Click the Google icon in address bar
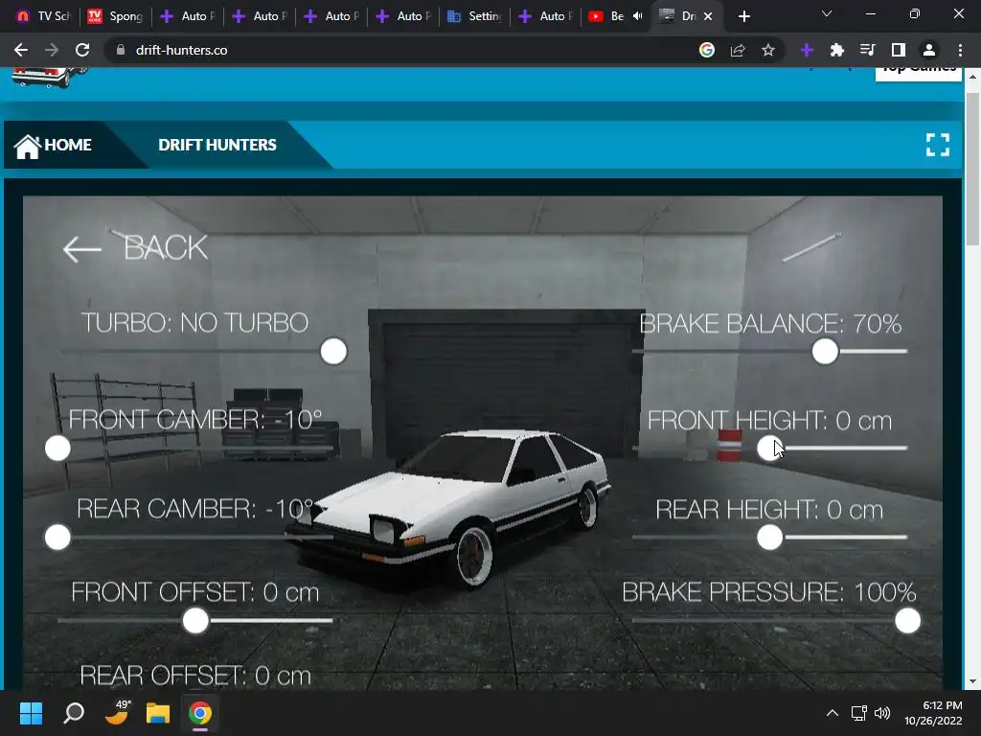Viewport: 981px width, 736px height. (707, 50)
